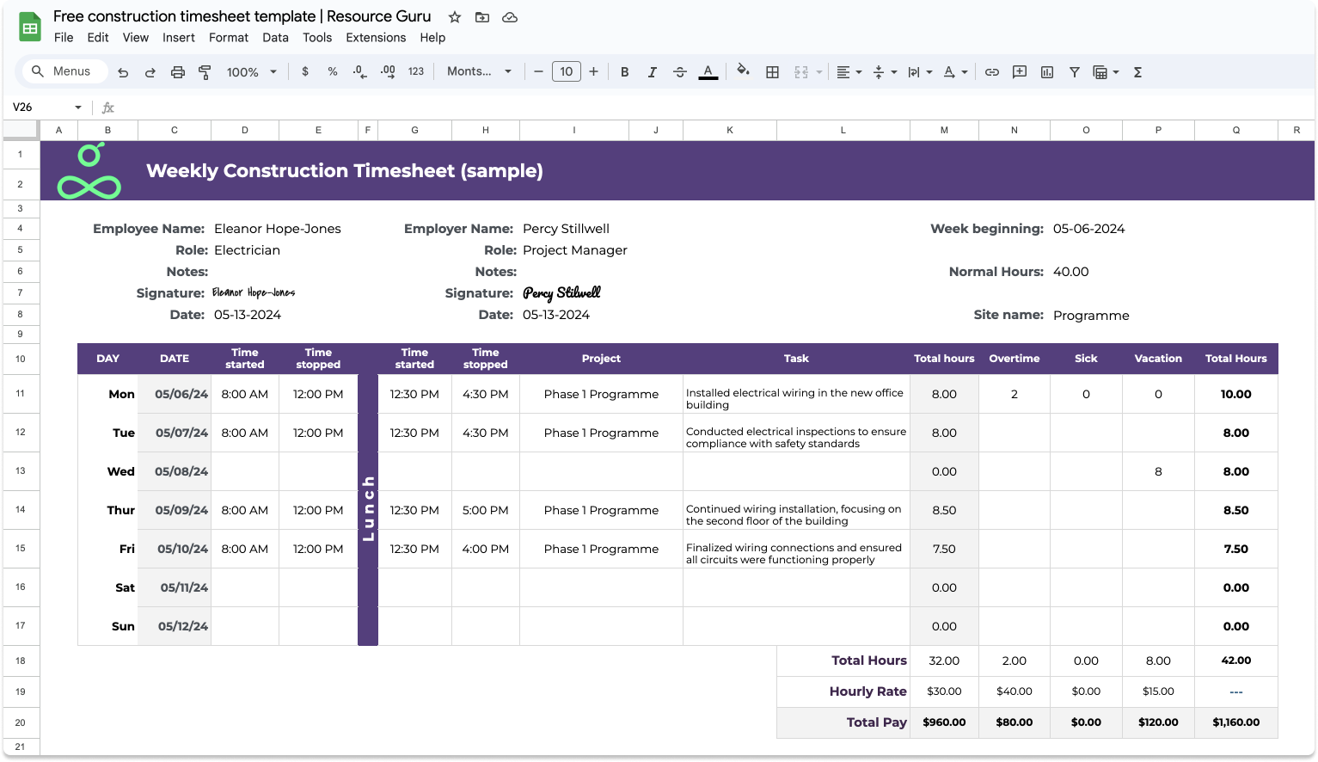Open the text wrapping dropdown

919,71
